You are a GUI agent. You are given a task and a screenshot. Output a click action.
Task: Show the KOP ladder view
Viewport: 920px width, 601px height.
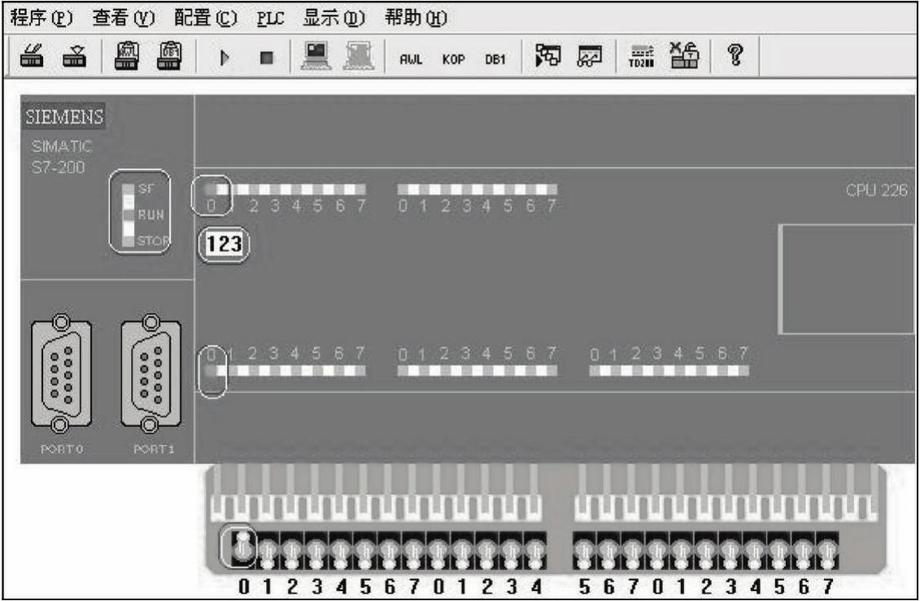tap(454, 59)
